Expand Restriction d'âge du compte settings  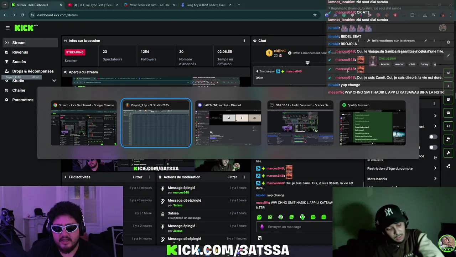[x=402, y=168]
